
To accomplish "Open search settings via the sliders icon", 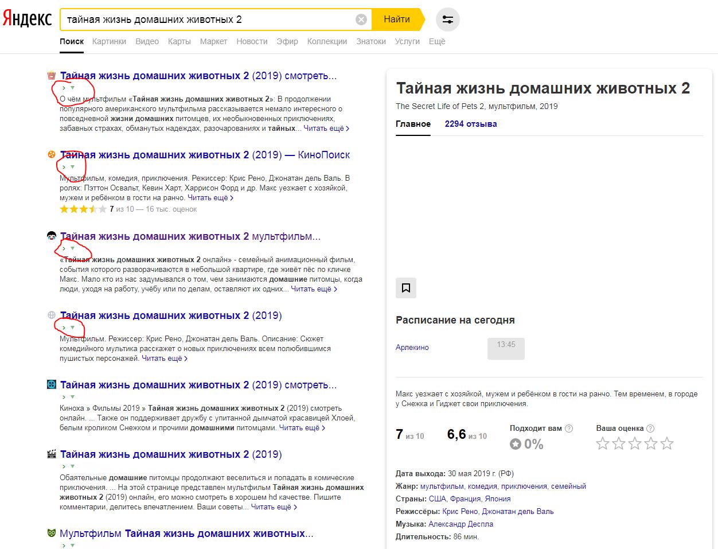I will point(448,20).
